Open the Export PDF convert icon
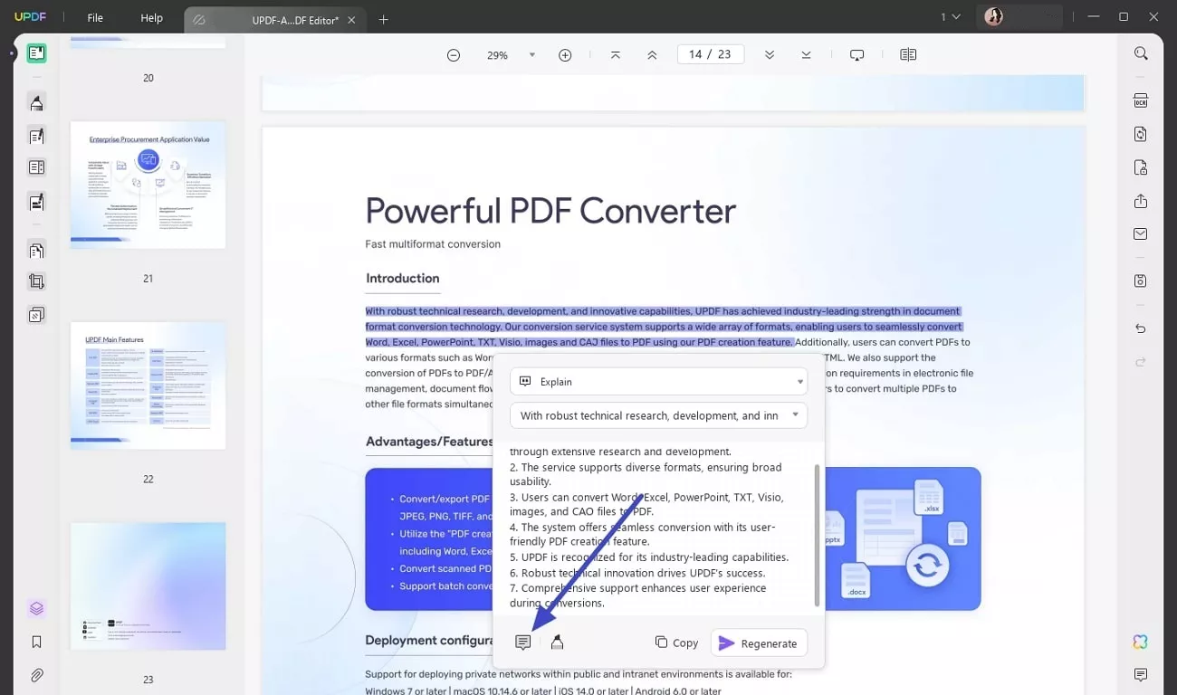 pyautogui.click(x=1141, y=134)
